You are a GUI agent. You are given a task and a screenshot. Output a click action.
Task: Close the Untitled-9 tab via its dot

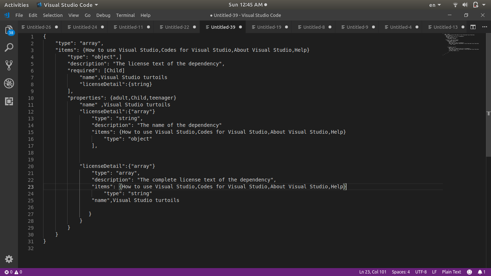[373, 27]
